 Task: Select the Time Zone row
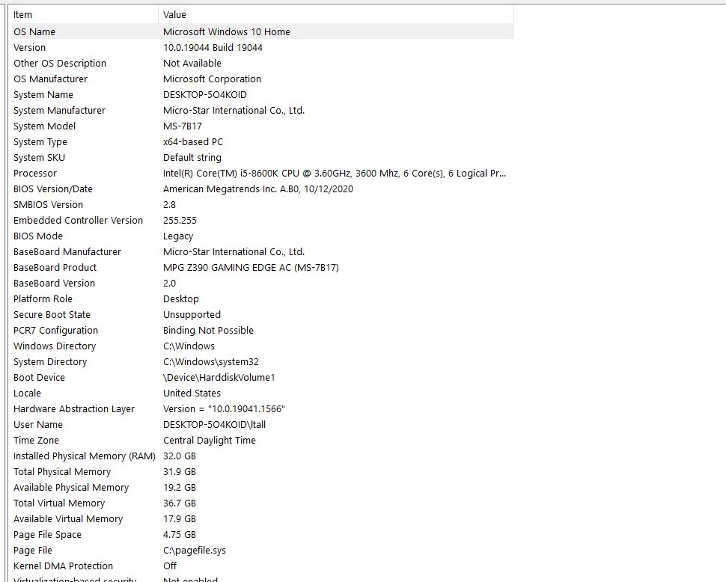point(263,441)
